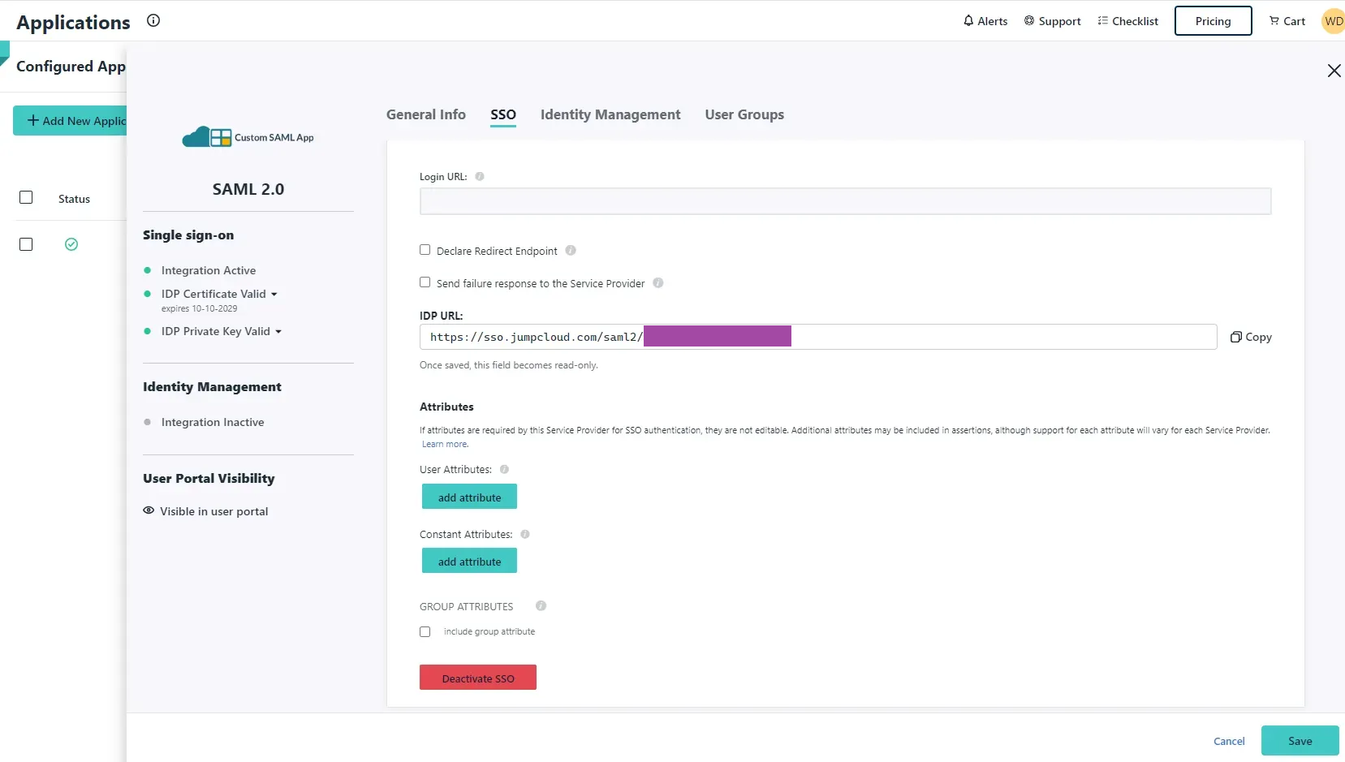1345x762 pixels.
Task: Click Add New Application button
Action: click(x=70, y=121)
